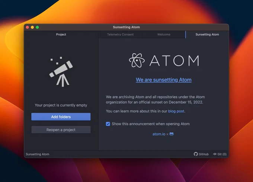The image size is (253, 182).
Task: Close the window with red button
Action: 28,27
